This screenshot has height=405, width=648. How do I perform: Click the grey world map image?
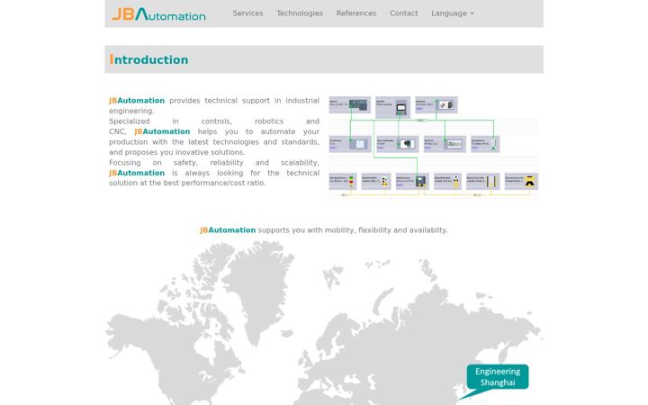(x=324, y=322)
